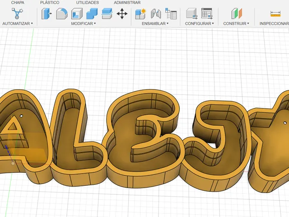The width and height of the screenshot is (289, 217).
Task: Select the Measure ruler tool
Action: click(275, 14)
